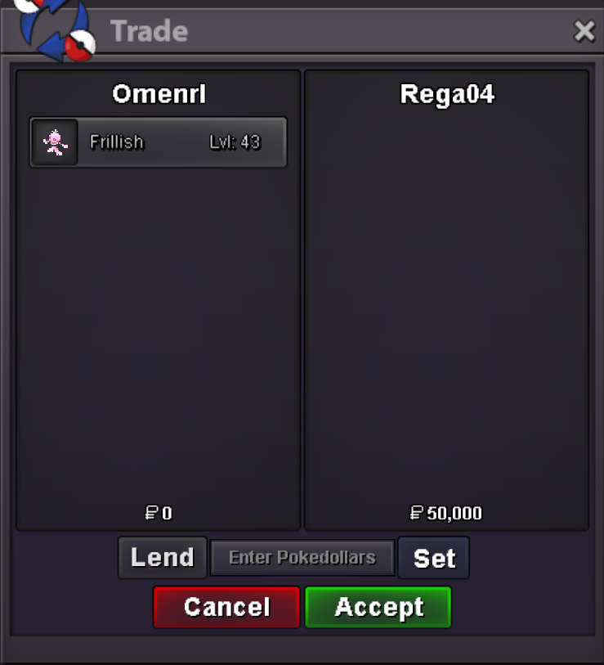Screen dimensions: 604x665
Task: Click the Set button
Action: [x=434, y=558]
